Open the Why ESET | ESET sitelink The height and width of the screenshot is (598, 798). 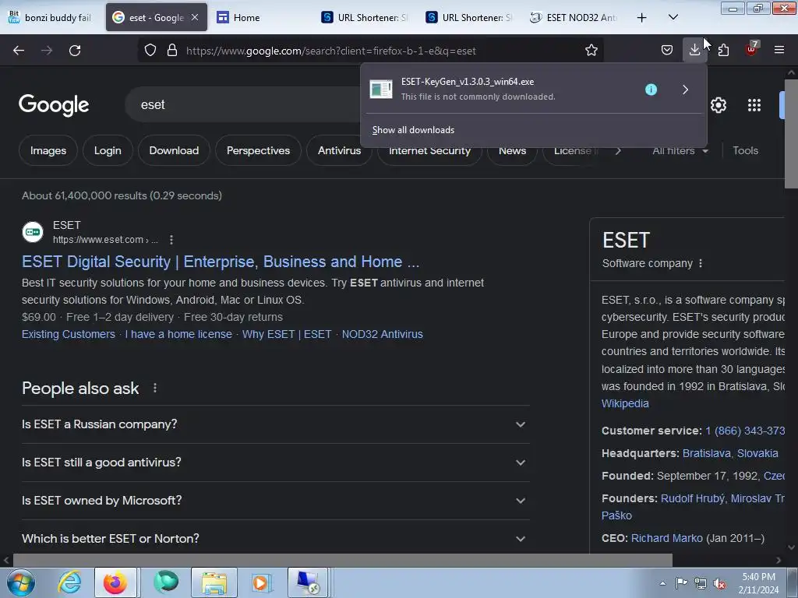tap(287, 334)
